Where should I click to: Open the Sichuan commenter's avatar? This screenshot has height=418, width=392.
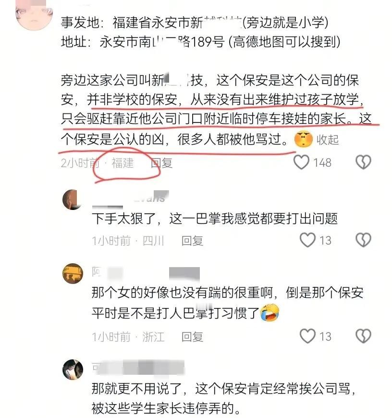[x=73, y=200]
